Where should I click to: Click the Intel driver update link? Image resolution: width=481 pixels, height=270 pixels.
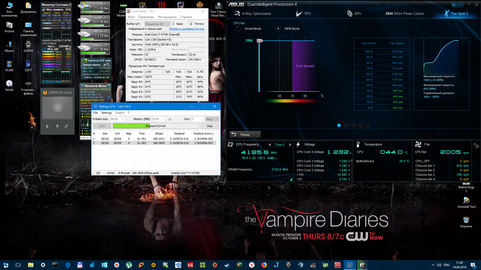tap(187, 29)
